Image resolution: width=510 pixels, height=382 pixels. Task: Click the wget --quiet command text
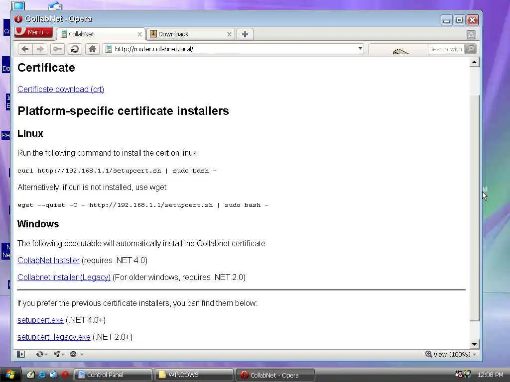[x=143, y=205]
